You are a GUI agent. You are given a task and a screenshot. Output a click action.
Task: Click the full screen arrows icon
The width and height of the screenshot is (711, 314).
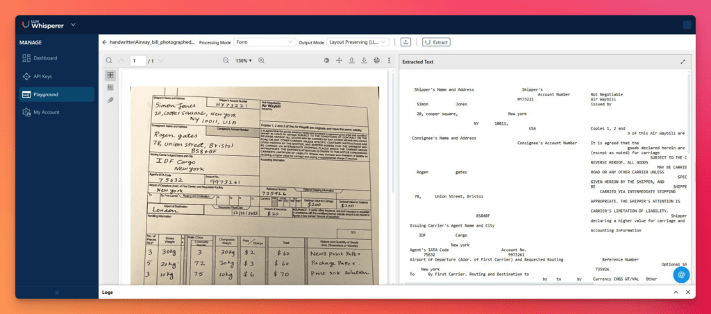339,60
